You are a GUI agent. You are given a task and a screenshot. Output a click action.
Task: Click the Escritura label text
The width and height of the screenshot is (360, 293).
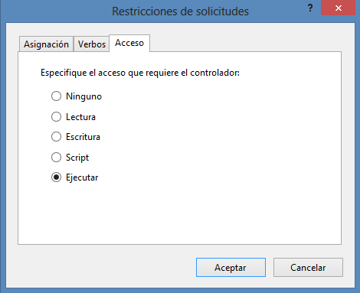(83, 137)
